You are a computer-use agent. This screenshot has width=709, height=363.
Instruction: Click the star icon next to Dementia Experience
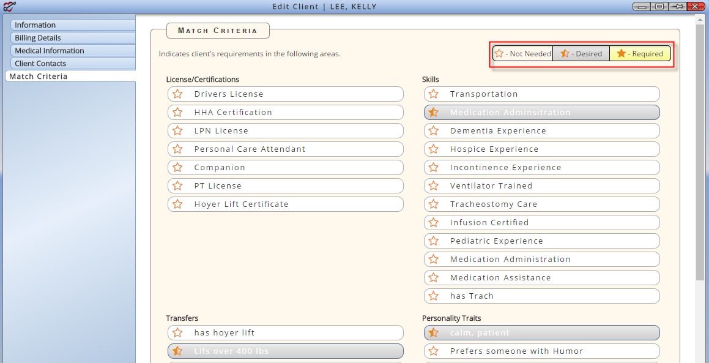[x=434, y=131]
